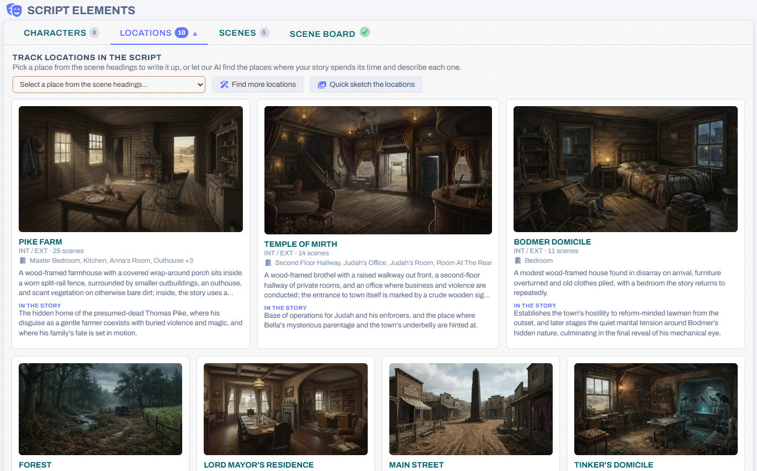Click the magic wand icon on Find more locations

[224, 85]
